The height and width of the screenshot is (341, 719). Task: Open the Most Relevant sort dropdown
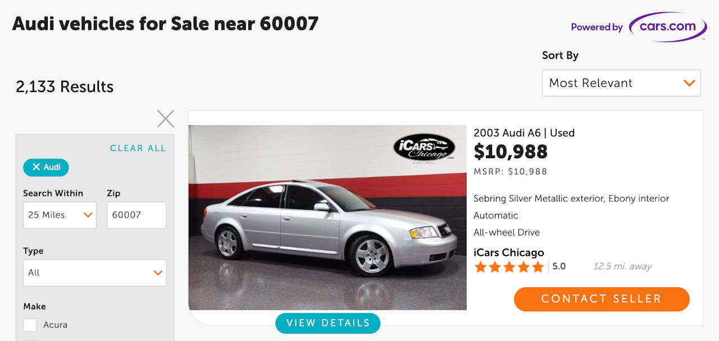click(621, 83)
